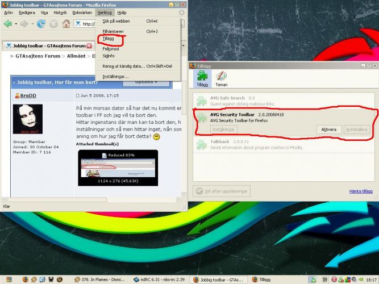Click the round W quick launch icon

coord(60,279)
